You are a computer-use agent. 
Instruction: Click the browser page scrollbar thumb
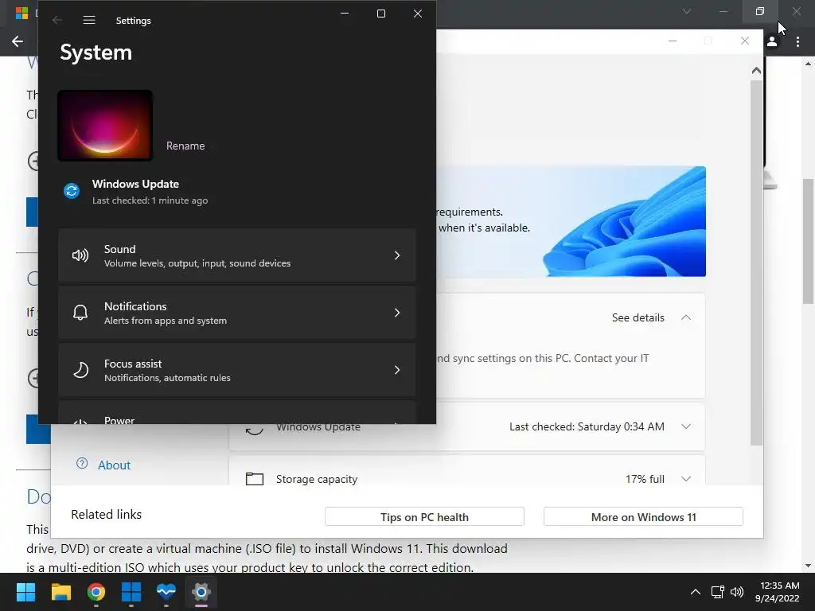(x=808, y=241)
